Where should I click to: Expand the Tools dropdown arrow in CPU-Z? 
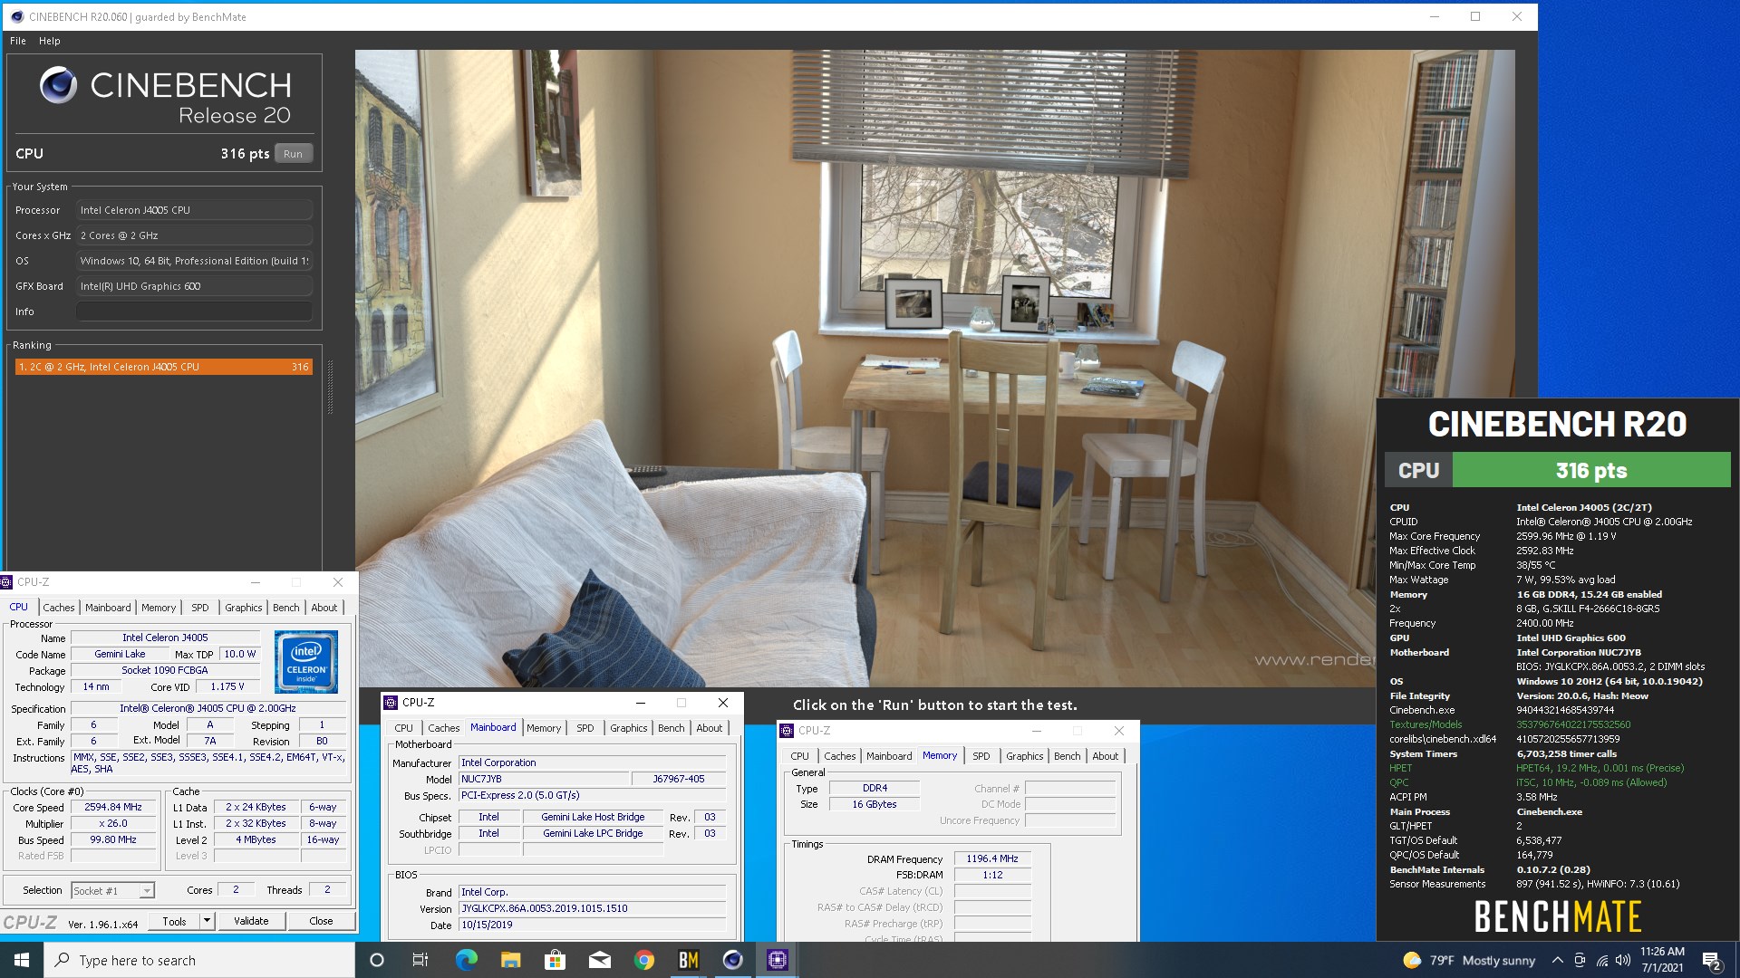click(207, 921)
